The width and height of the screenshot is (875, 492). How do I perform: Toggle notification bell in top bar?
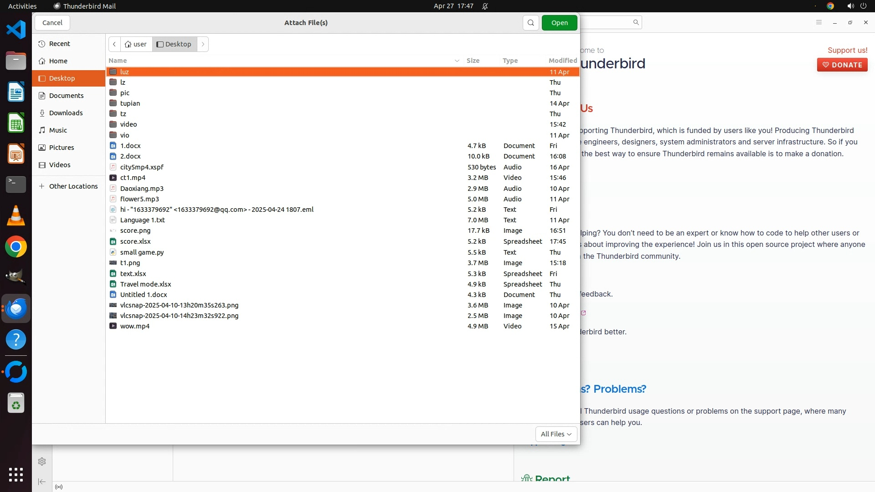click(x=485, y=6)
